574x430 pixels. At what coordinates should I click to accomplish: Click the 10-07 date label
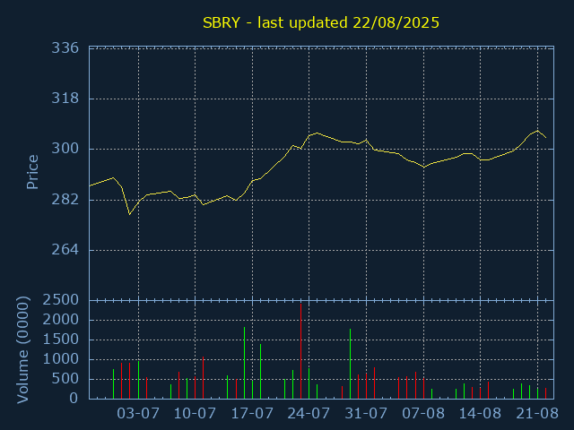pyautogui.click(x=195, y=414)
